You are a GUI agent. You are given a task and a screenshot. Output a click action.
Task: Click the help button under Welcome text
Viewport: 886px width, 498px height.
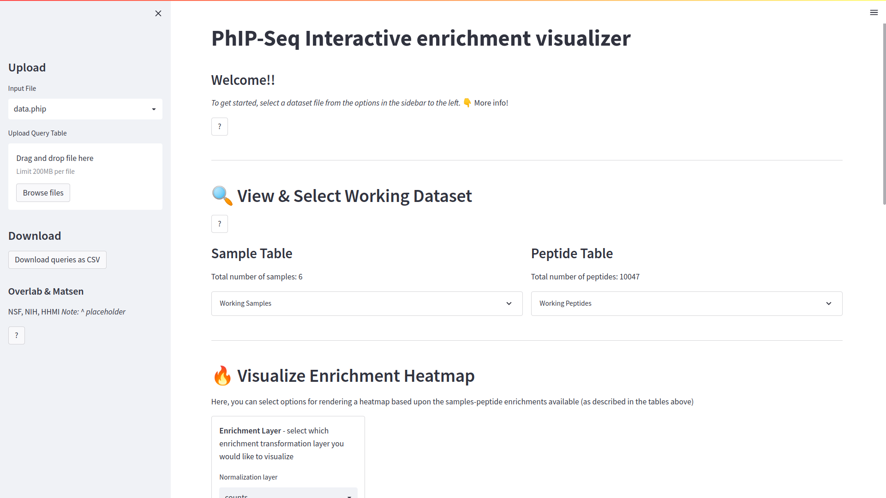pos(220,126)
